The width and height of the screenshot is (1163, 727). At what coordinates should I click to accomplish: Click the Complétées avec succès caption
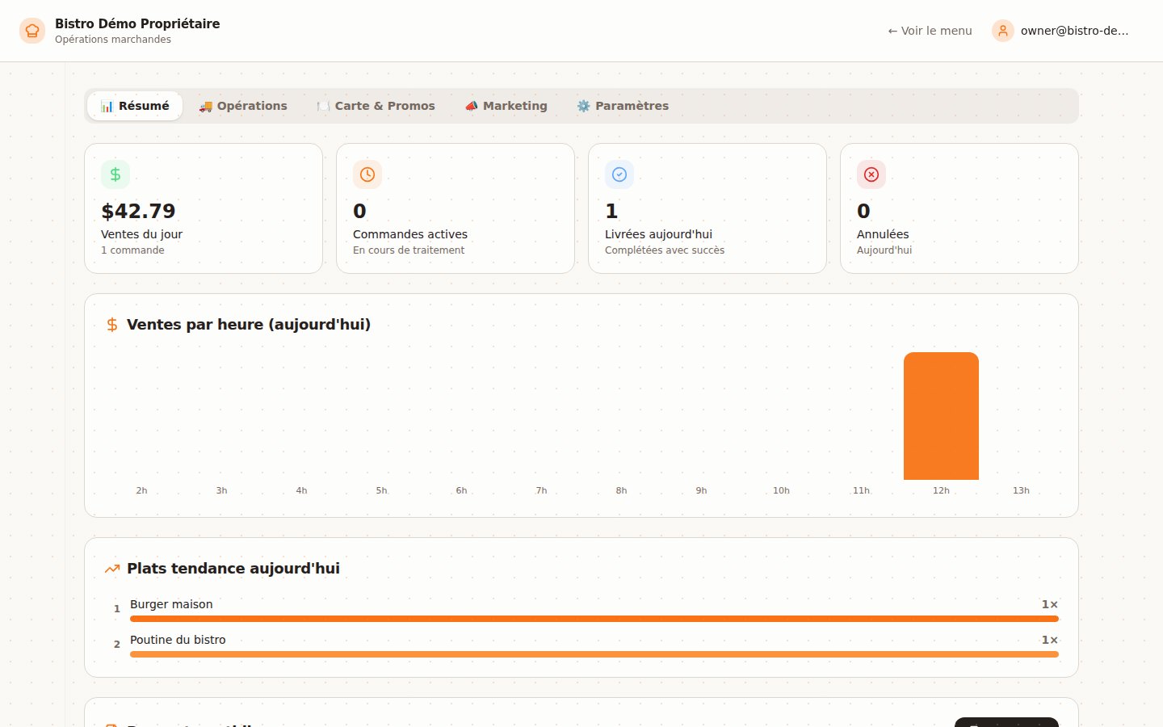point(665,250)
